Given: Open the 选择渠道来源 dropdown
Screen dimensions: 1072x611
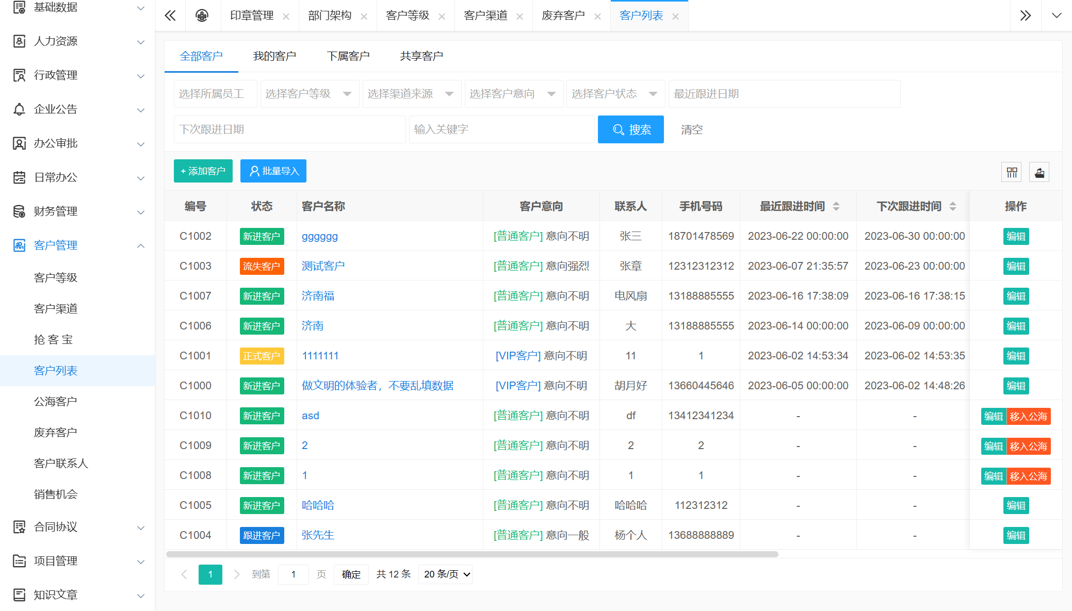Looking at the screenshot, I should click(x=412, y=94).
